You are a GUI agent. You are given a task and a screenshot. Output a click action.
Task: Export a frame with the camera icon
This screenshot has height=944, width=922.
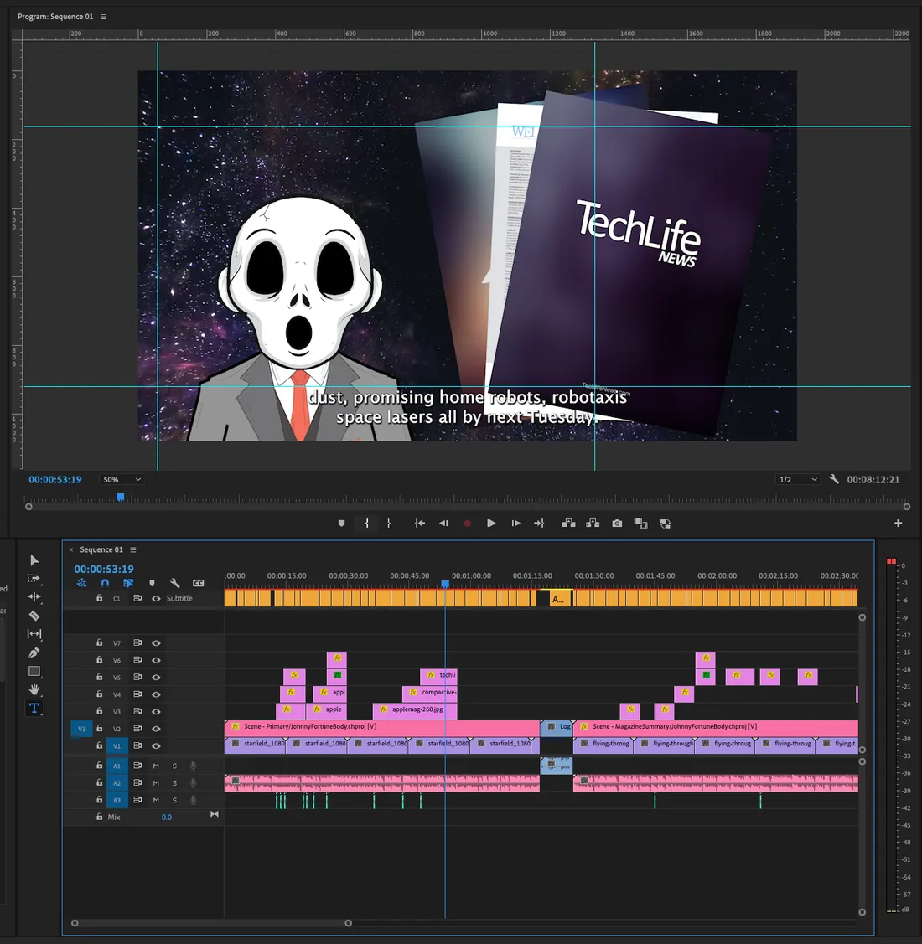(617, 523)
